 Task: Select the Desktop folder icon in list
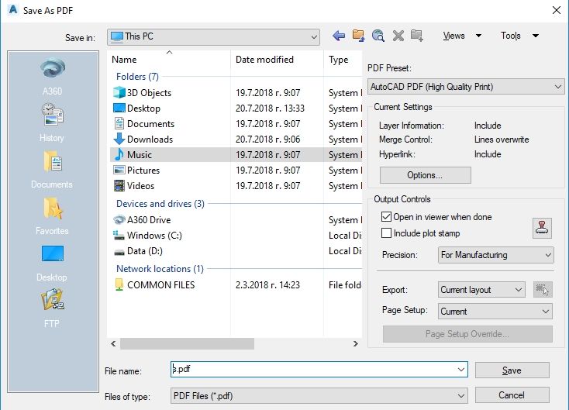click(x=119, y=109)
